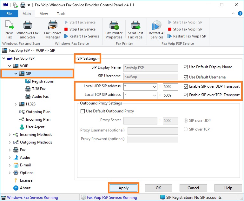
Task: Send Test Fax Page
Action: 135,30
